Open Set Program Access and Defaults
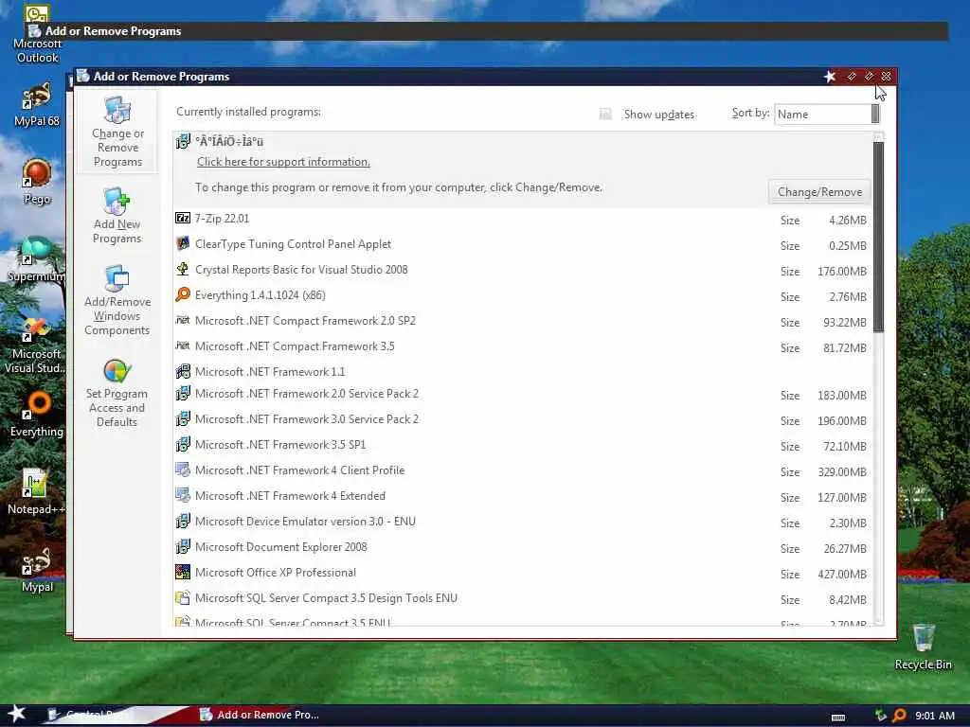The image size is (970, 727). [117, 393]
